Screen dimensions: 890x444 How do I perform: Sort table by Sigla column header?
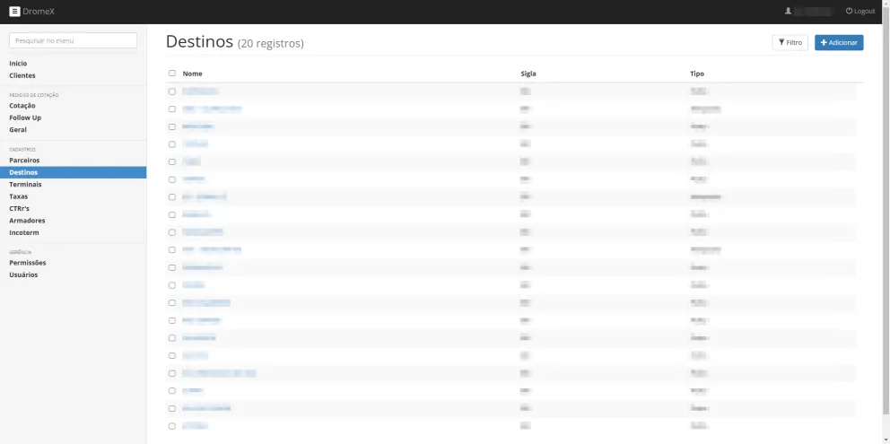(x=528, y=74)
